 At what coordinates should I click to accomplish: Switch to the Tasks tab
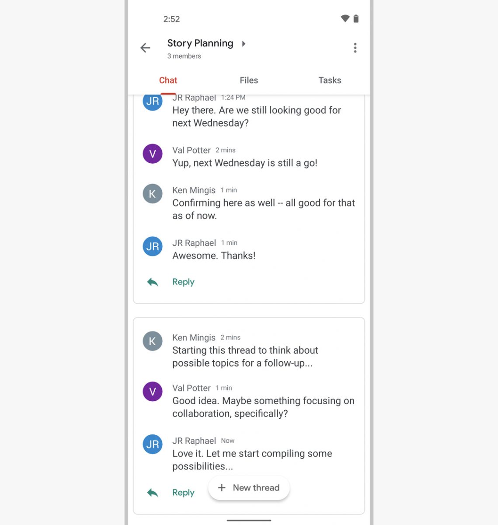pos(330,80)
